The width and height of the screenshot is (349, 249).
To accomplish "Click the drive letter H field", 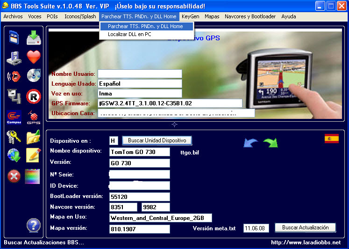I will 114,141.
